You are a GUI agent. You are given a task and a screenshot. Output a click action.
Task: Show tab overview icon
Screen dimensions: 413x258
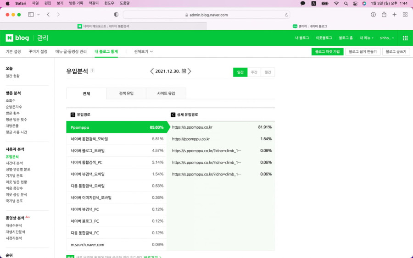(x=405, y=15)
